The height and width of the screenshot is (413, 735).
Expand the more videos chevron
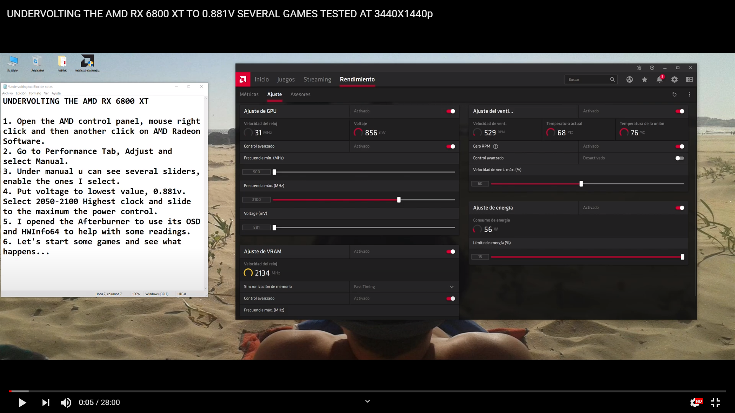(367, 401)
